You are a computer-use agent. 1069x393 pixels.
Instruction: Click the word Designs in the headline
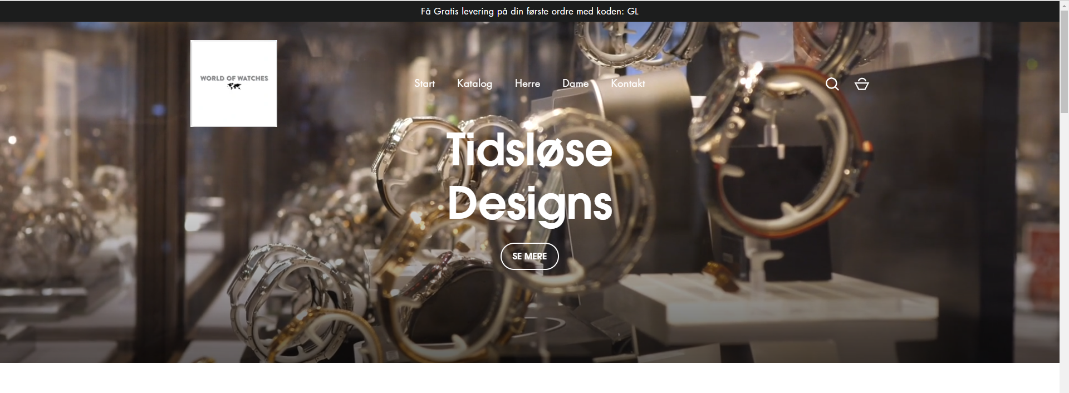(x=529, y=204)
